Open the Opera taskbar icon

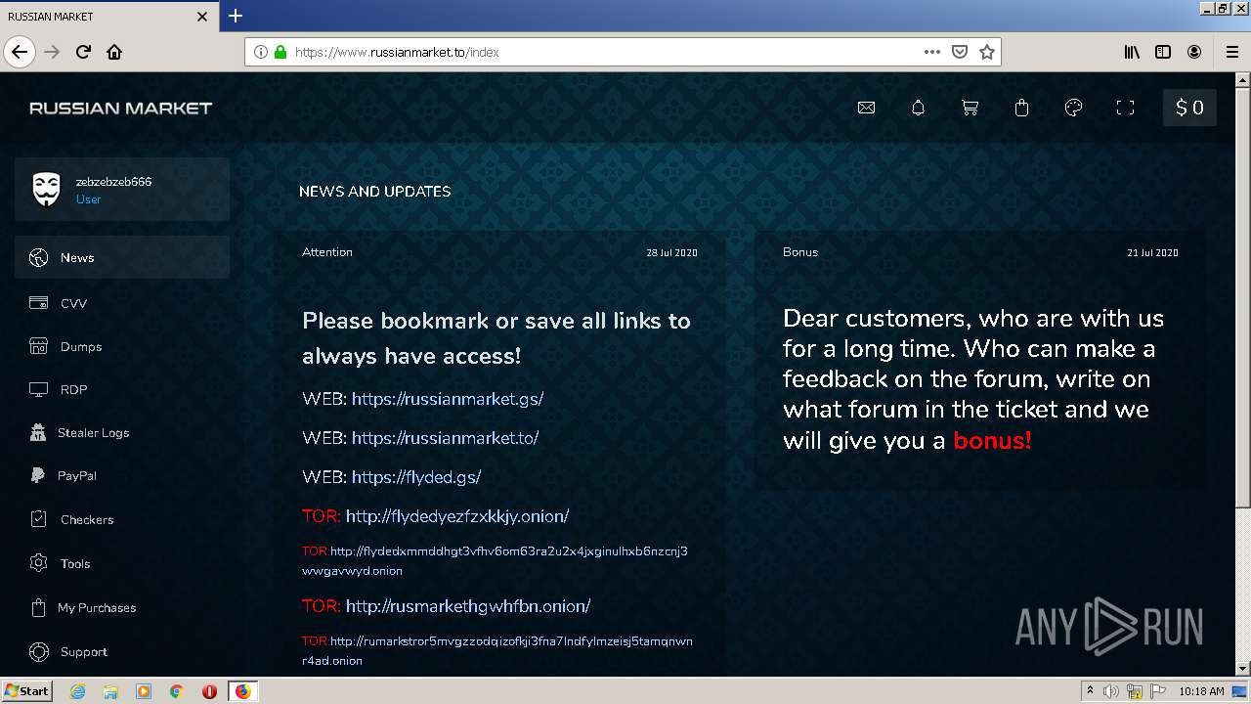click(x=209, y=691)
